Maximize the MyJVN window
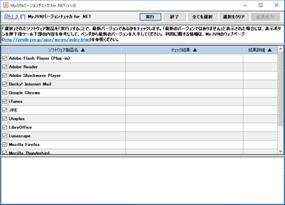 click(261, 5)
